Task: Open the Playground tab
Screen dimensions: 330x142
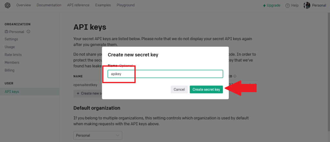Action: click(x=125, y=5)
